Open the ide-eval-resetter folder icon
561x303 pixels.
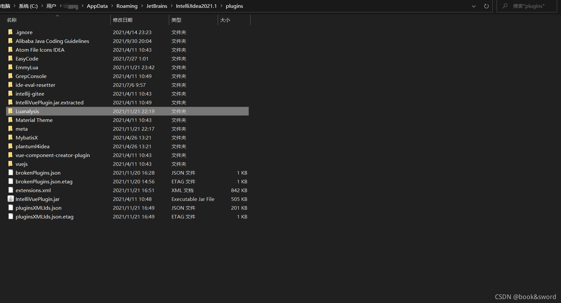10,85
